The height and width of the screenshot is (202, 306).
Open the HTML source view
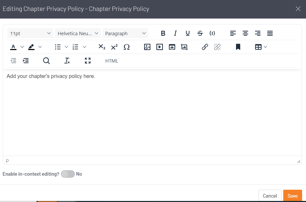click(112, 61)
